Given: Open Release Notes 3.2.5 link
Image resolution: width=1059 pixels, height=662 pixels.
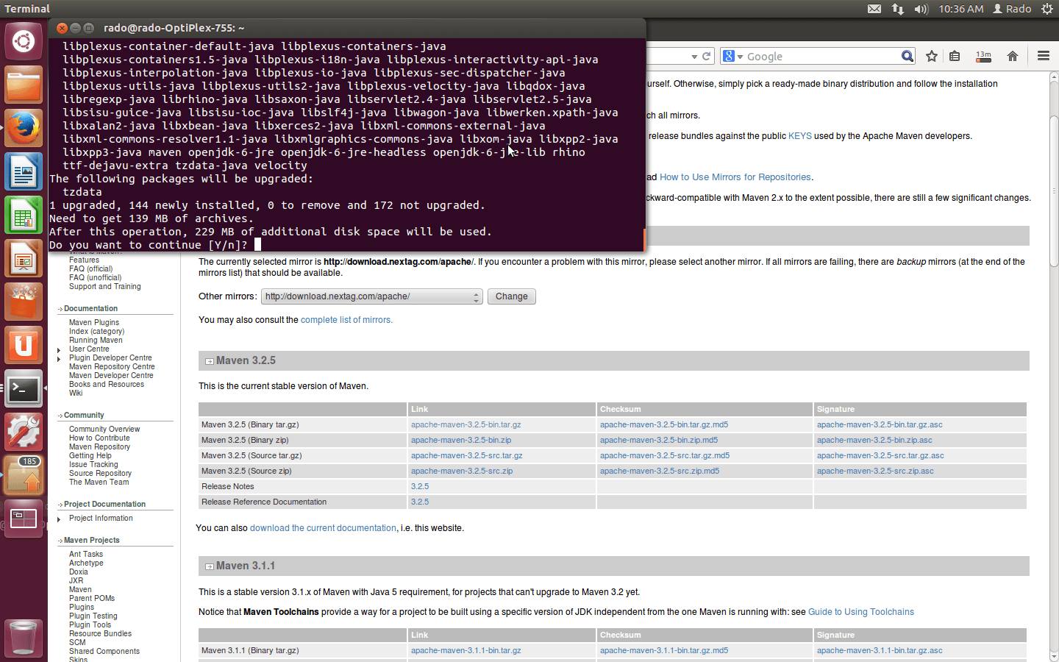Looking at the screenshot, I should coord(420,486).
